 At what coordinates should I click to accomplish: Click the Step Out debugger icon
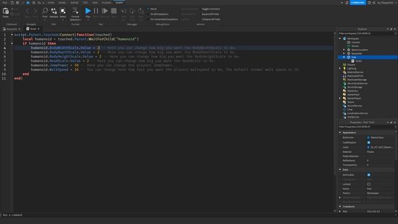click(141, 11)
